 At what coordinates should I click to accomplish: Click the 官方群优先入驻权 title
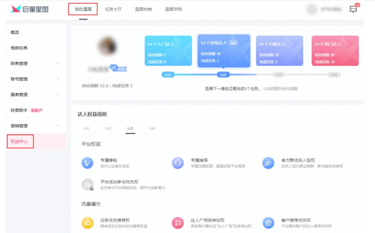(298, 160)
